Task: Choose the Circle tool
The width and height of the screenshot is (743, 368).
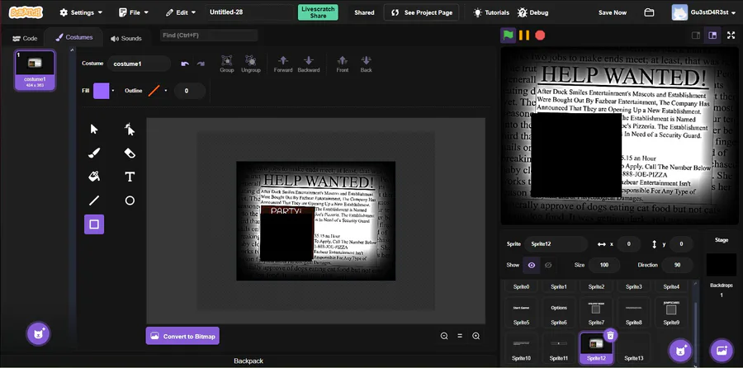Action: [130, 201]
